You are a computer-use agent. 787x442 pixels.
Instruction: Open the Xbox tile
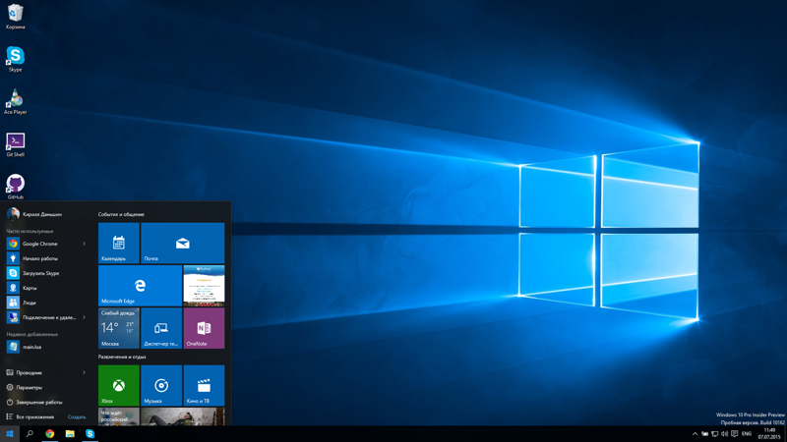click(x=118, y=385)
